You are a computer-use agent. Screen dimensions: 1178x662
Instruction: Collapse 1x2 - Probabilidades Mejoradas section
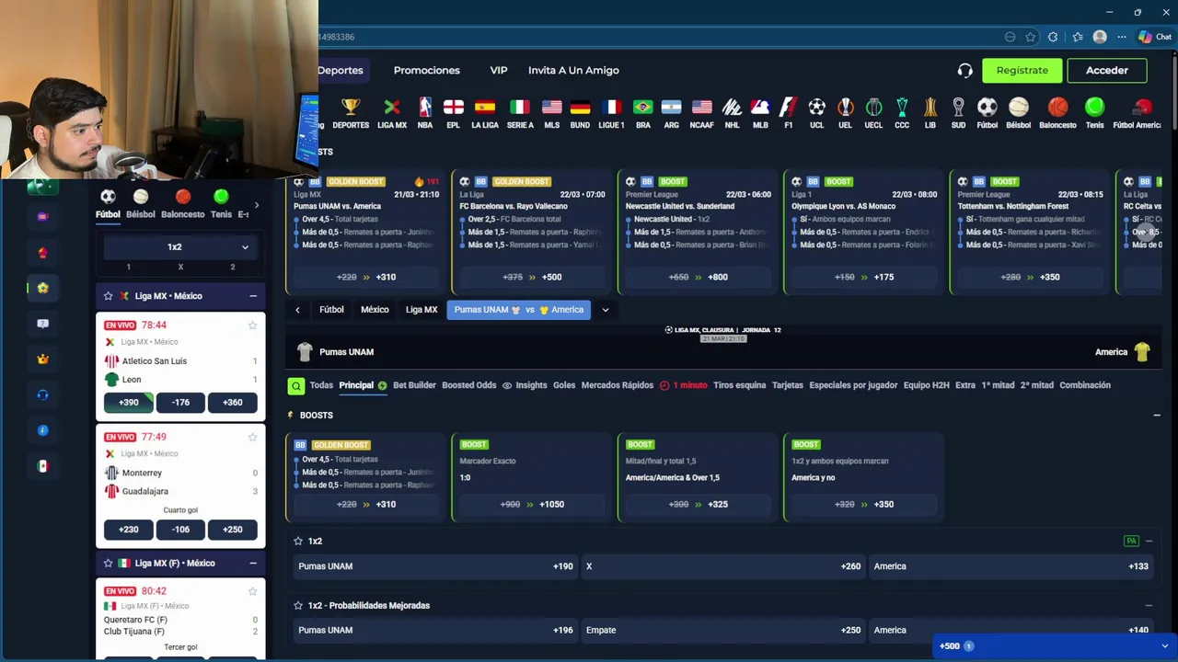[x=1149, y=606]
